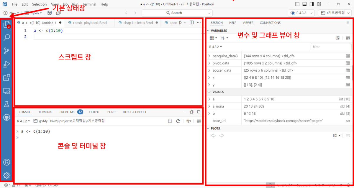Screen dimensions: 354x188
Task: Open console R 4.3.2 session dropdown
Action: point(23,121)
